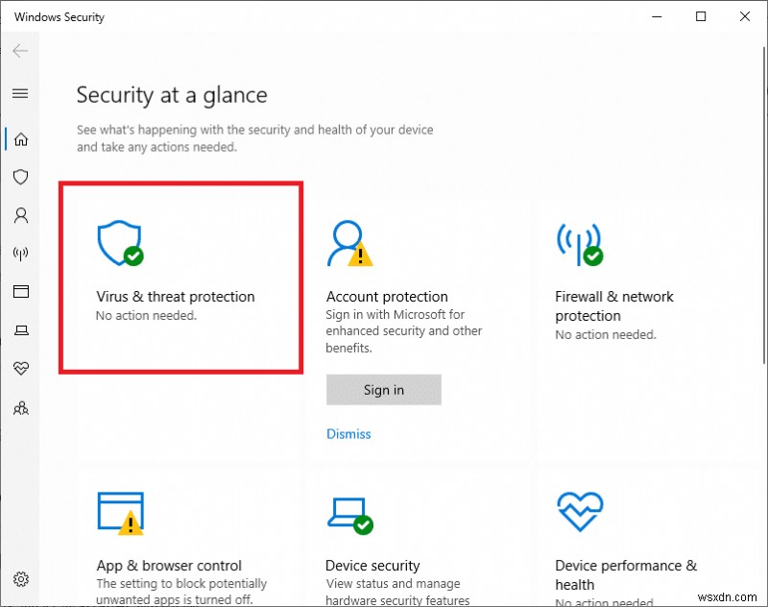Screen dimensions: 768x607
Task: Dismiss the Account protection warning
Action: [348, 434]
